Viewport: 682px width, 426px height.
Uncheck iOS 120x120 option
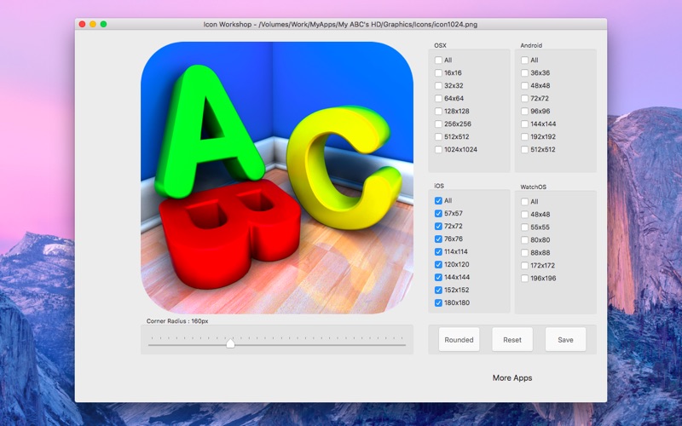coord(438,265)
